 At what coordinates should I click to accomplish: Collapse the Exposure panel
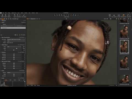coord(1,52)
